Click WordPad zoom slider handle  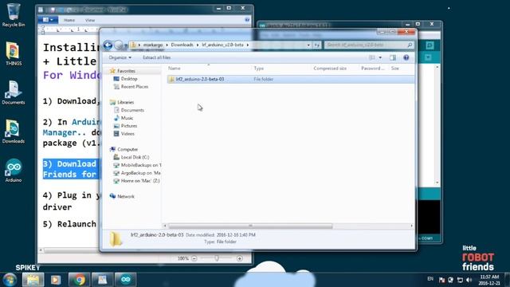(217, 258)
